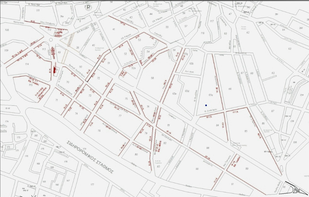
Task: Select block 89 label
Action: pyautogui.click(x=247, y=169)
